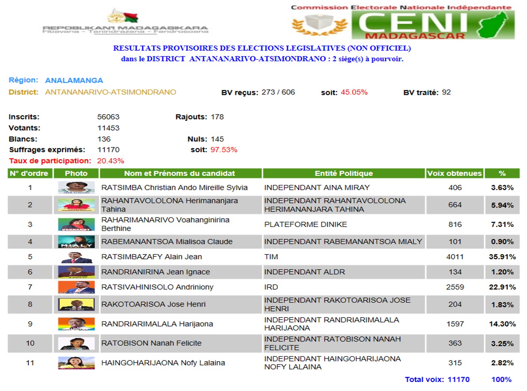527x391 pixels.
Task: Click the Blancs value 136
Action: click(x=104, y=139)
